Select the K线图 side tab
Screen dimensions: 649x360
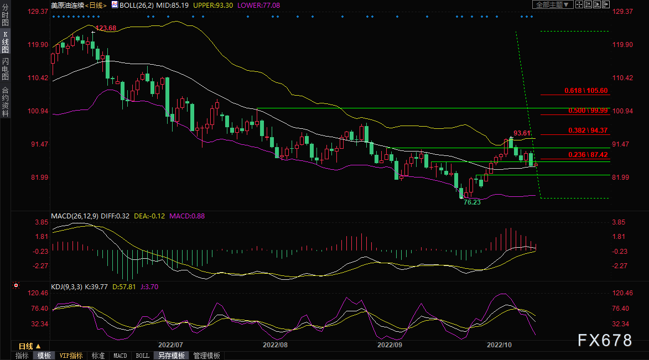pyautogui.click(x=6, y=42)
